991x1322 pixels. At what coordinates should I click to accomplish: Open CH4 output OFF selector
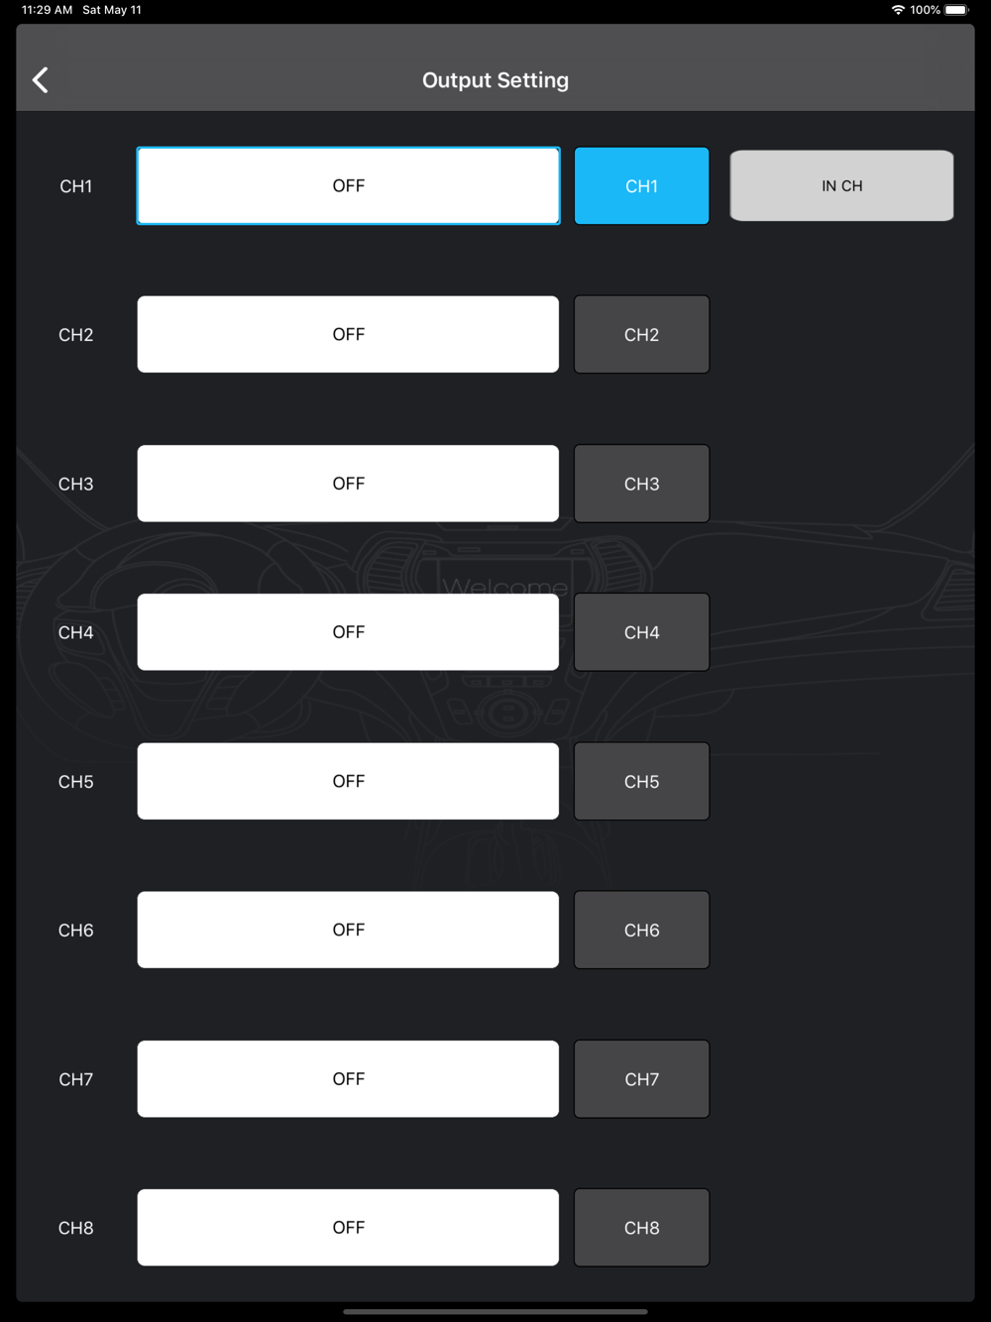pos(348,632)
